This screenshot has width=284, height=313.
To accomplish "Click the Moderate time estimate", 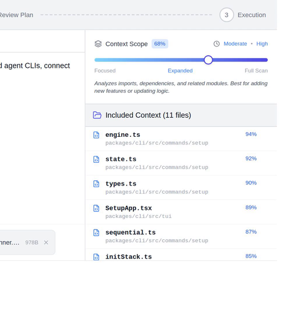I will [235, 43].
